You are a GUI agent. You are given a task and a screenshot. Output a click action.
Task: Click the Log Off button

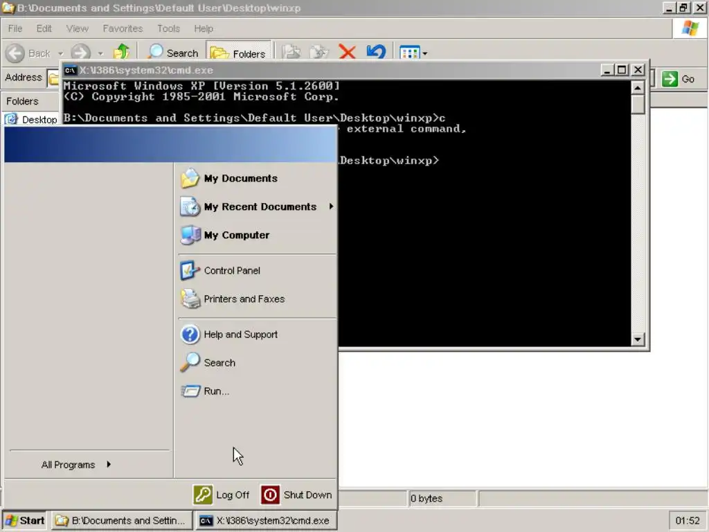(x=222, y=495)
